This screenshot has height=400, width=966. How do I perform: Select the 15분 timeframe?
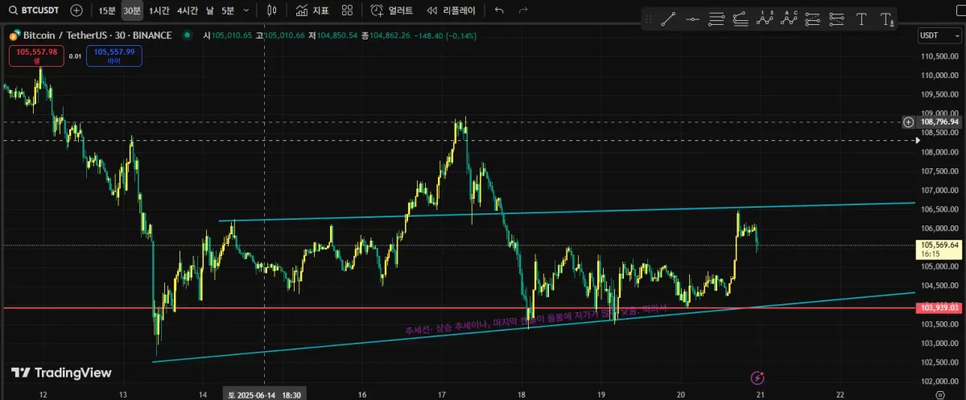pos(107,10)
